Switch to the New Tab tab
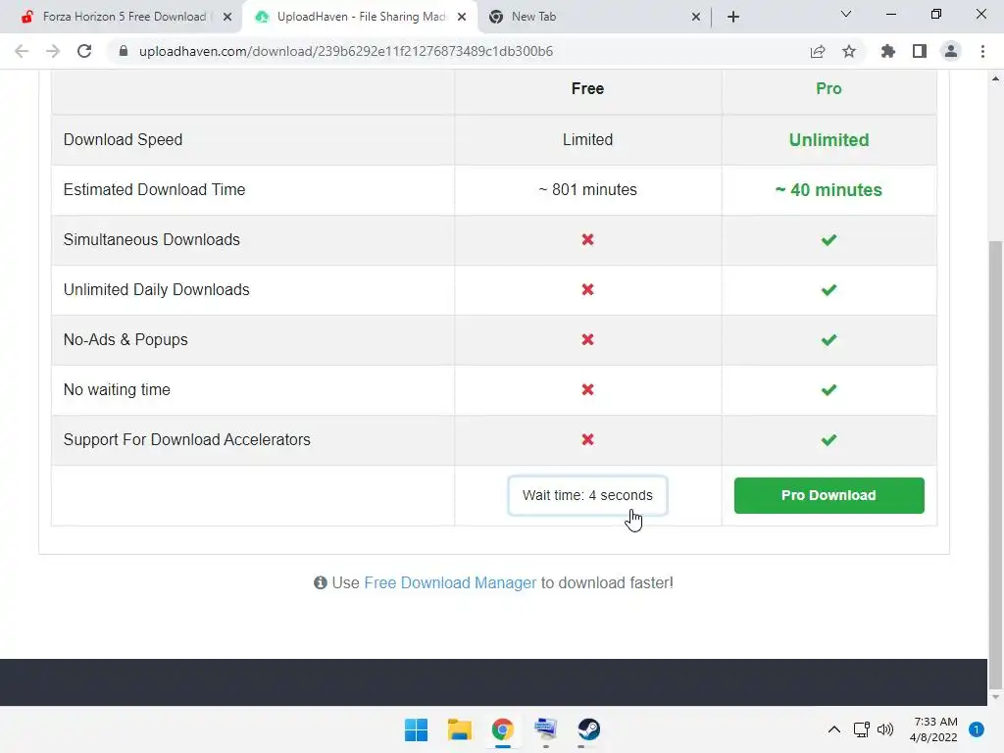This screenshot has width=1004, height=753. pos(594,17)
